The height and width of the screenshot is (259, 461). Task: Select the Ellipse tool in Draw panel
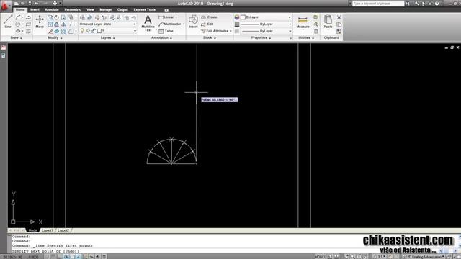coord(18,31)
